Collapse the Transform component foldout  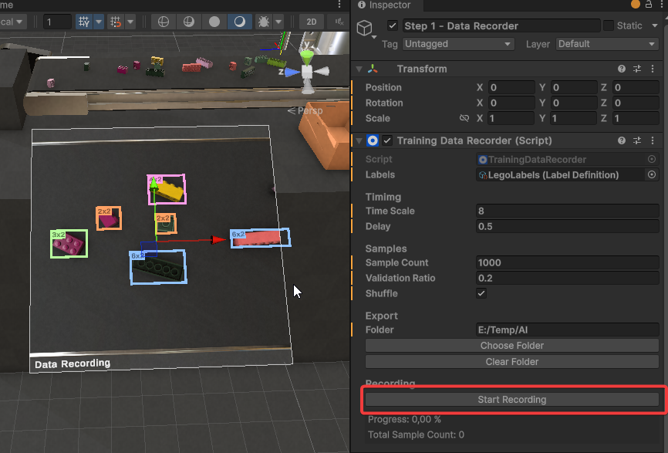[x=359, y=69]
